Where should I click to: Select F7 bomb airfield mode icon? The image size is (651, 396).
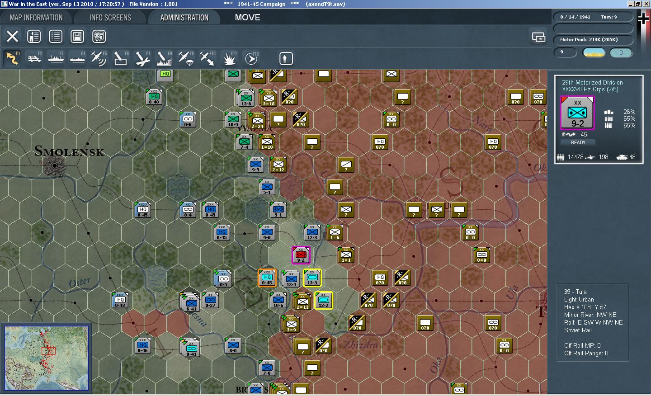point(142,58)
